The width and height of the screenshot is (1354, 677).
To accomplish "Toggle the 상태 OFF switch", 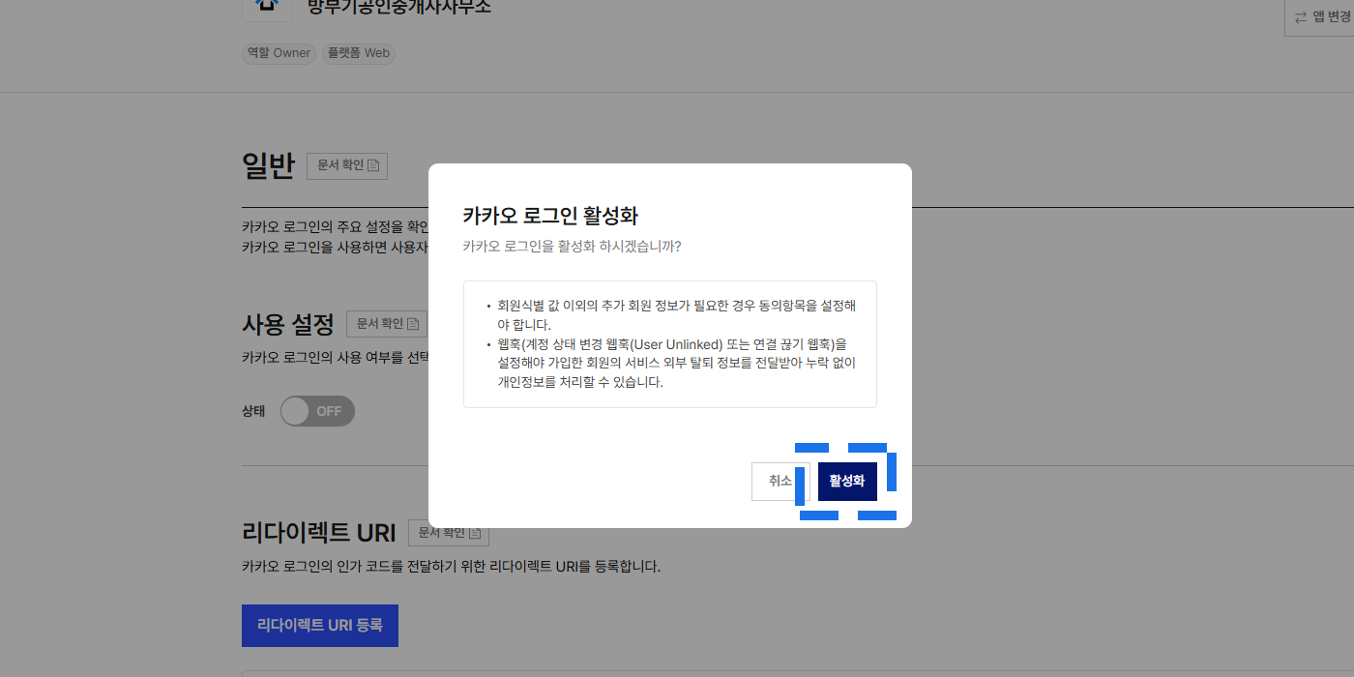I will (x=317, y=411).
